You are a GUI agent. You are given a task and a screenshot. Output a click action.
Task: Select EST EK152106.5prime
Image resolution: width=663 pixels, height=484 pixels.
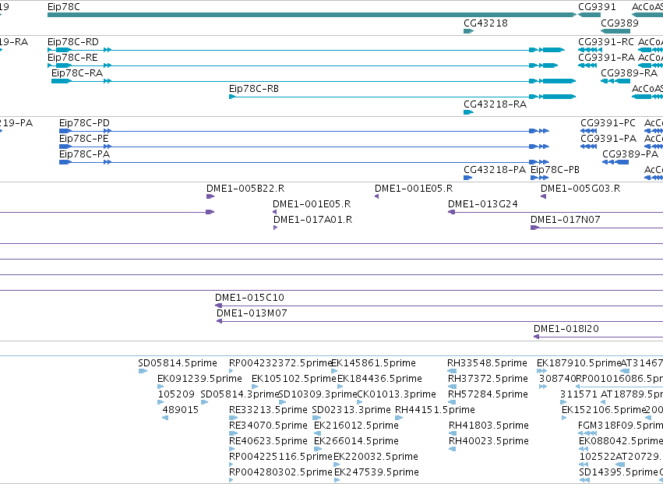pyautogui.click(x=605, y=409)
